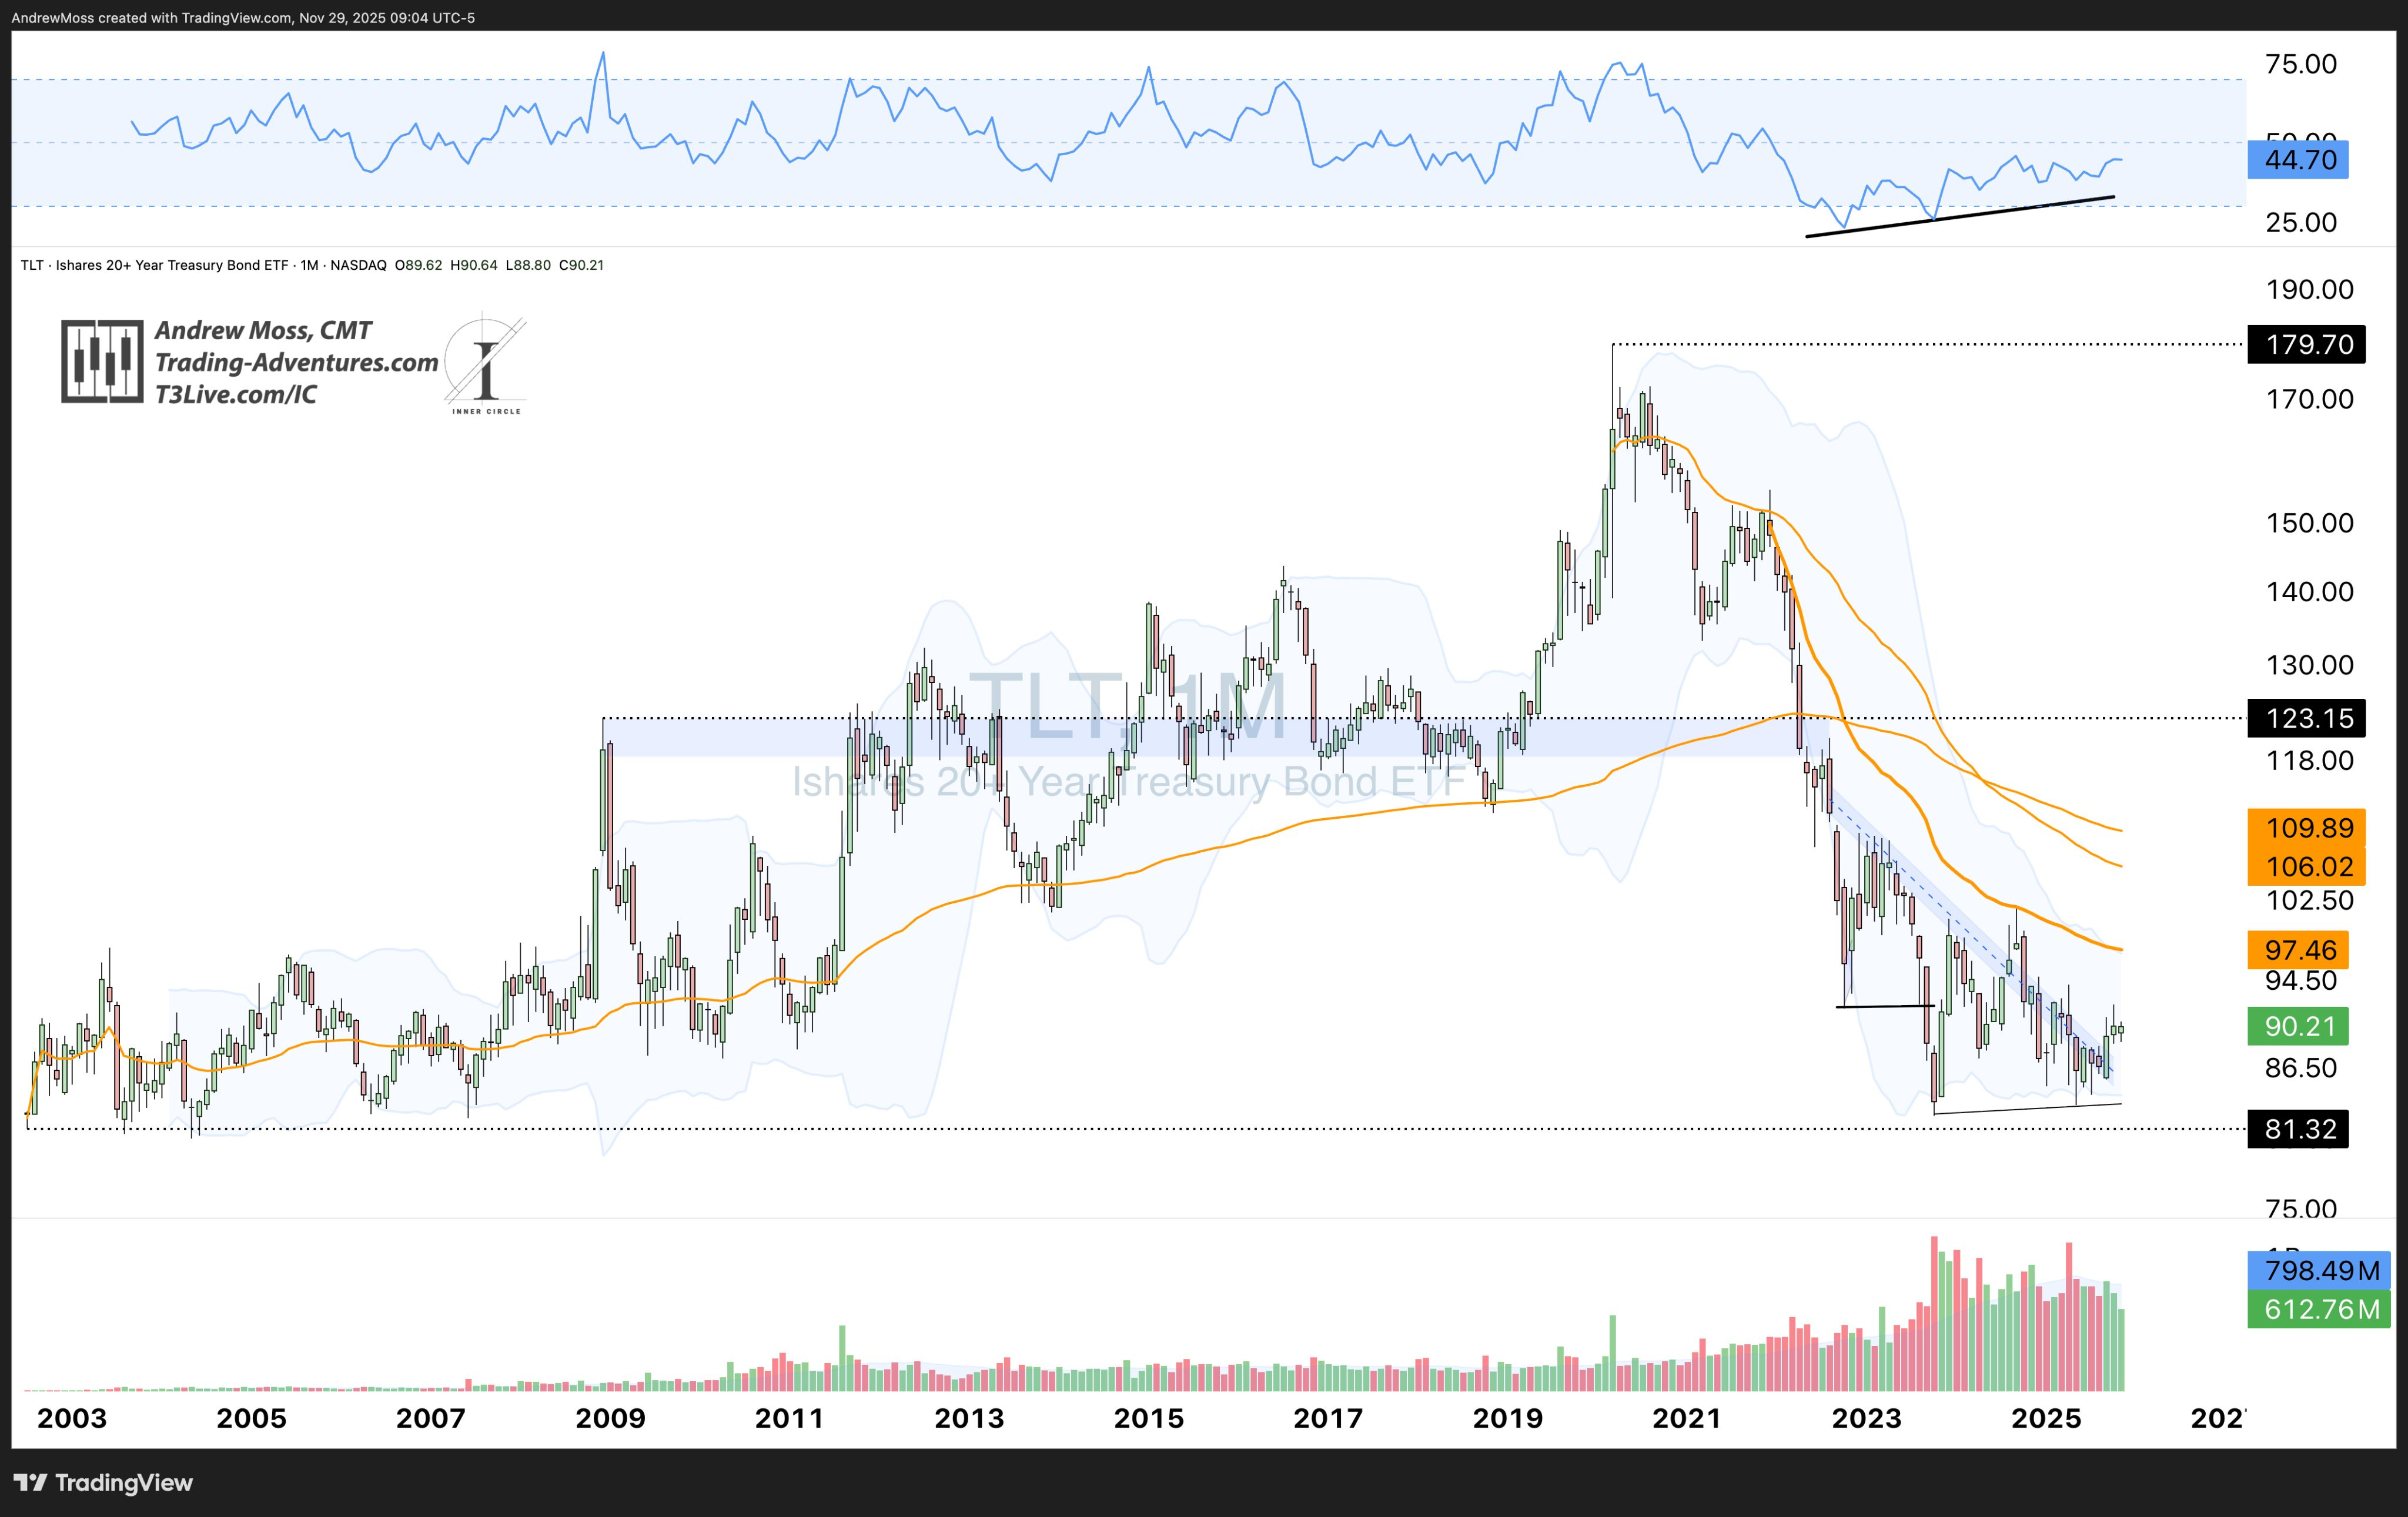Click the blue 798.49M volume label

tap(2318, 1270)
